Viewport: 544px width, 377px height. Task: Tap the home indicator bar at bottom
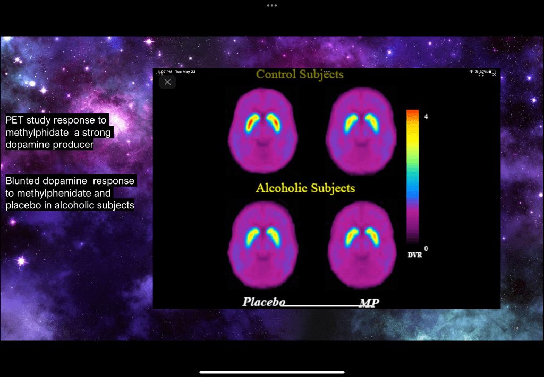[x=271, y=372]
